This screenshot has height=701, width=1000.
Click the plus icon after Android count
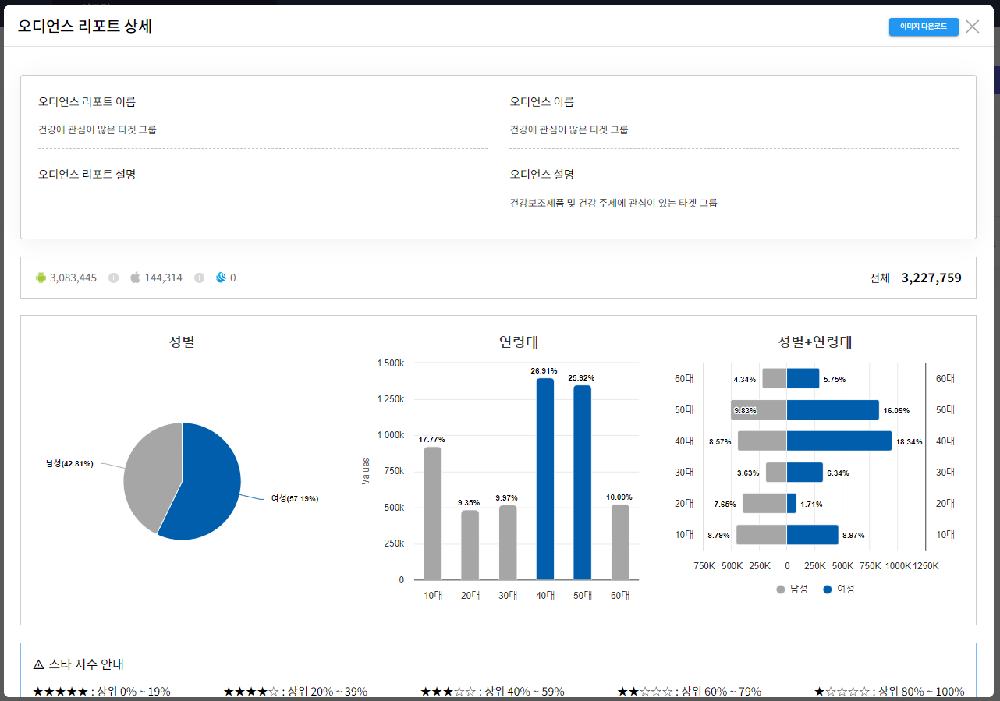(x=114, y=278)
